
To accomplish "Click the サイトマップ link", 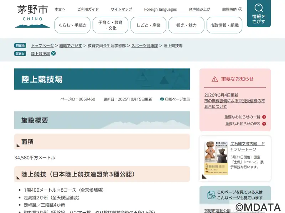I will point(121,9).
